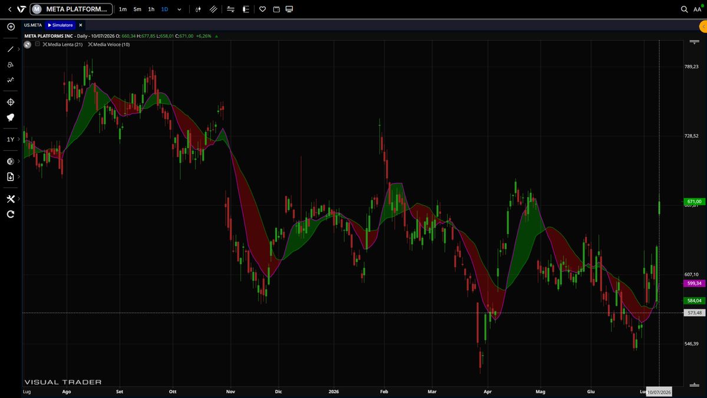Expand the 1Y range chevron
Screen dimensions: 707x398
coord(19,140)
